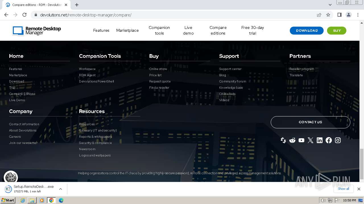Open the Devolutions PowerShell link

(x=96, y=81)
